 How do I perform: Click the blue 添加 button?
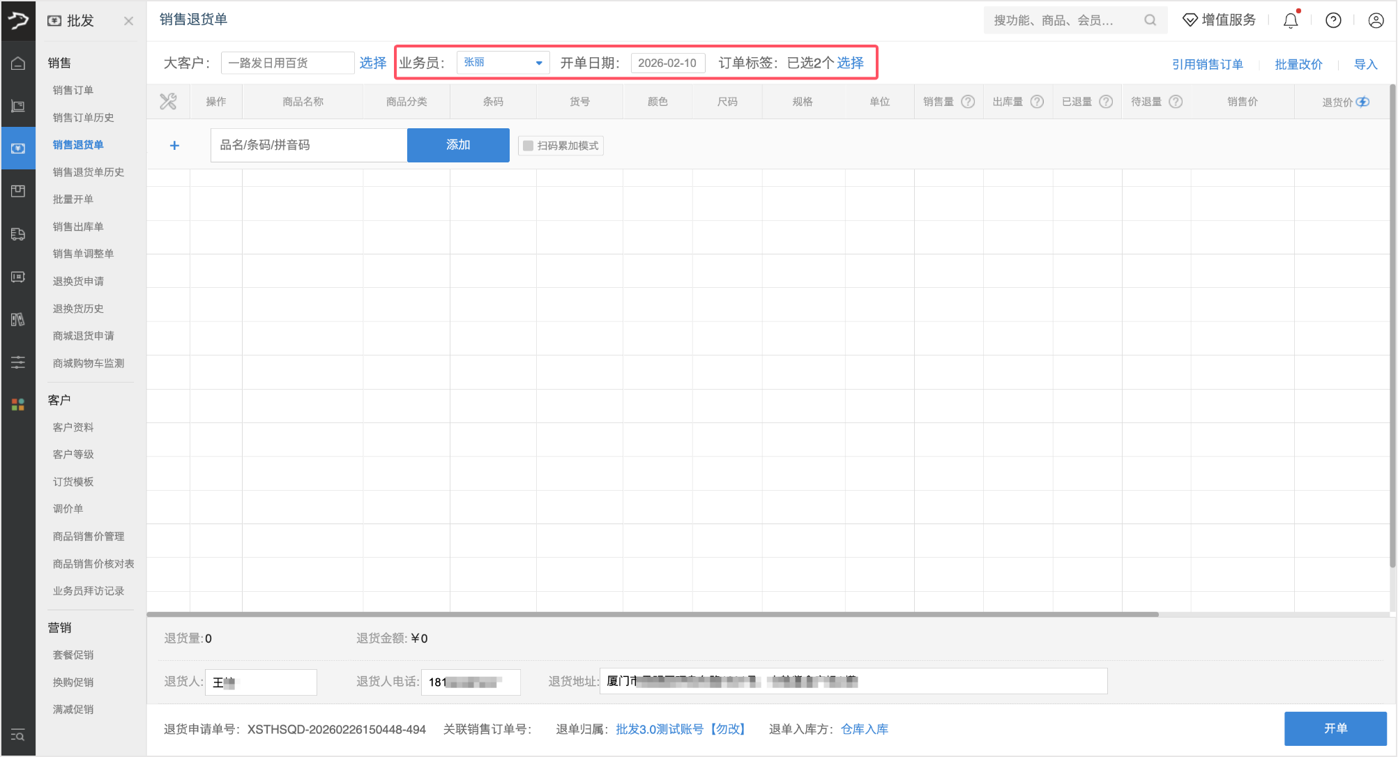click(458, 145)
